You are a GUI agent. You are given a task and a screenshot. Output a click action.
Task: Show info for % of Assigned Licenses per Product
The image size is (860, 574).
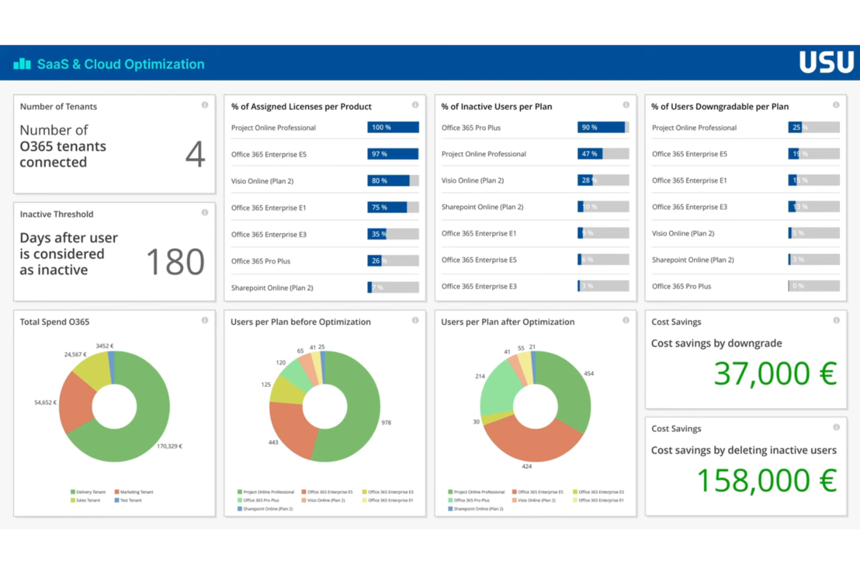click(415, 105)
